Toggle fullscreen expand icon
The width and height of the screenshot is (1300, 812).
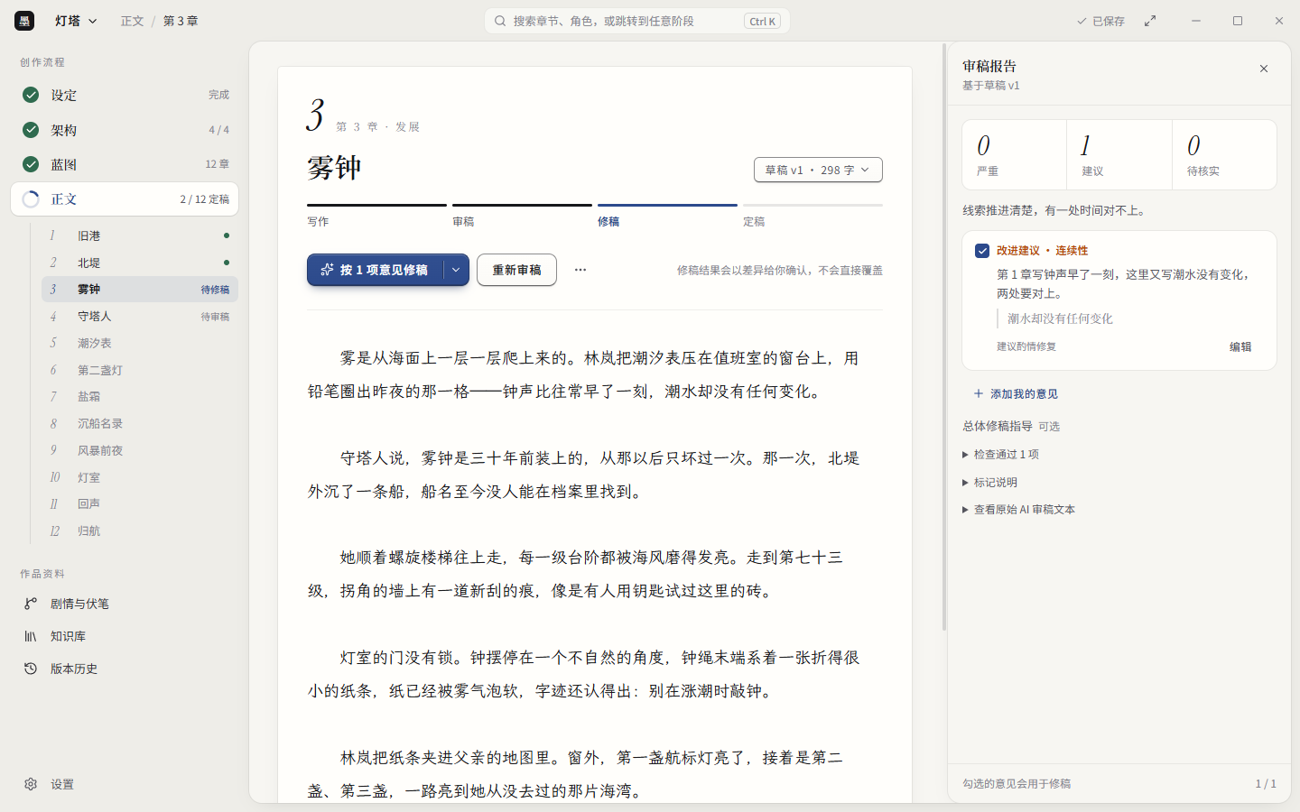[1150, 21]
